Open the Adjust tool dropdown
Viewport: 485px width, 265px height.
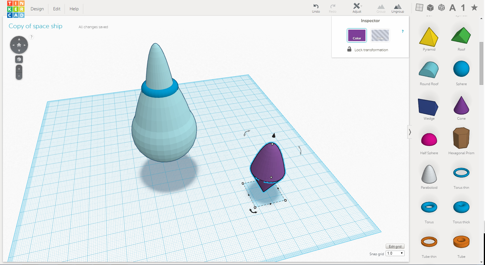point(357,8)
